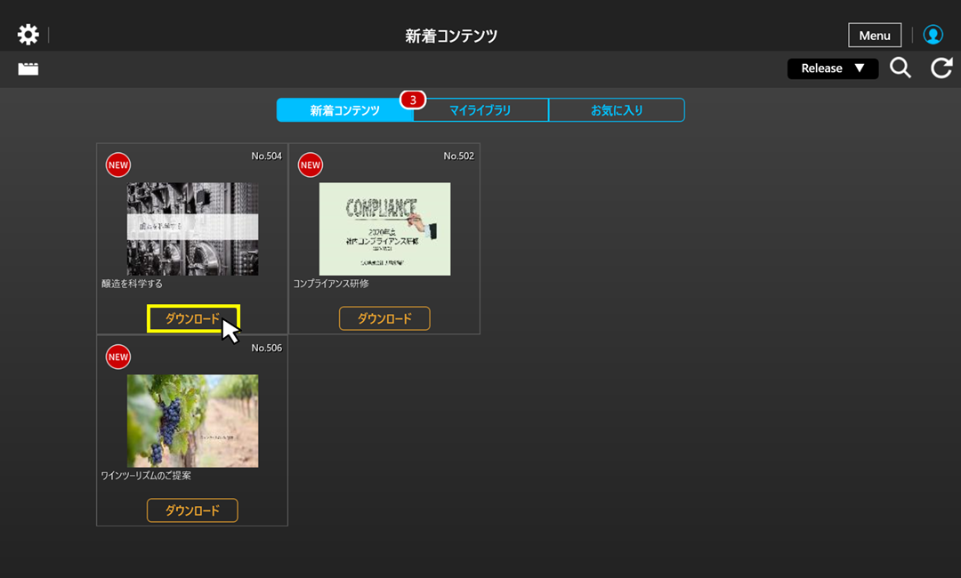This screenshot has height=578, width=961.
Task: Click the NEW badge on No.504
Action: pos(118,165)
